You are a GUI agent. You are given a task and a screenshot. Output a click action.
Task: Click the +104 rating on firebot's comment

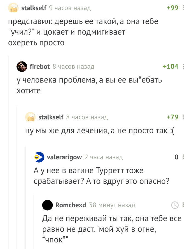[x=170, y=66]
